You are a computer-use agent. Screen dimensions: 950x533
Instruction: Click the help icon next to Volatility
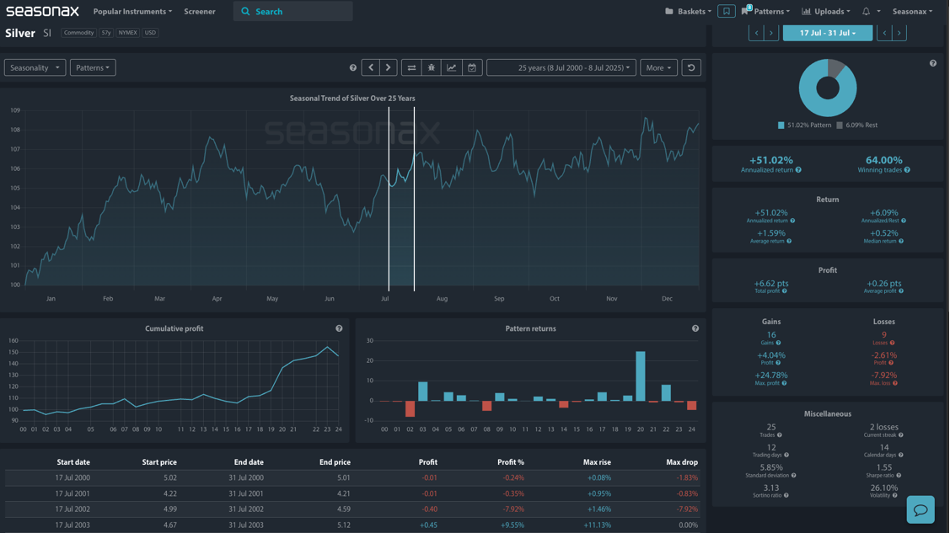(895, 495)
